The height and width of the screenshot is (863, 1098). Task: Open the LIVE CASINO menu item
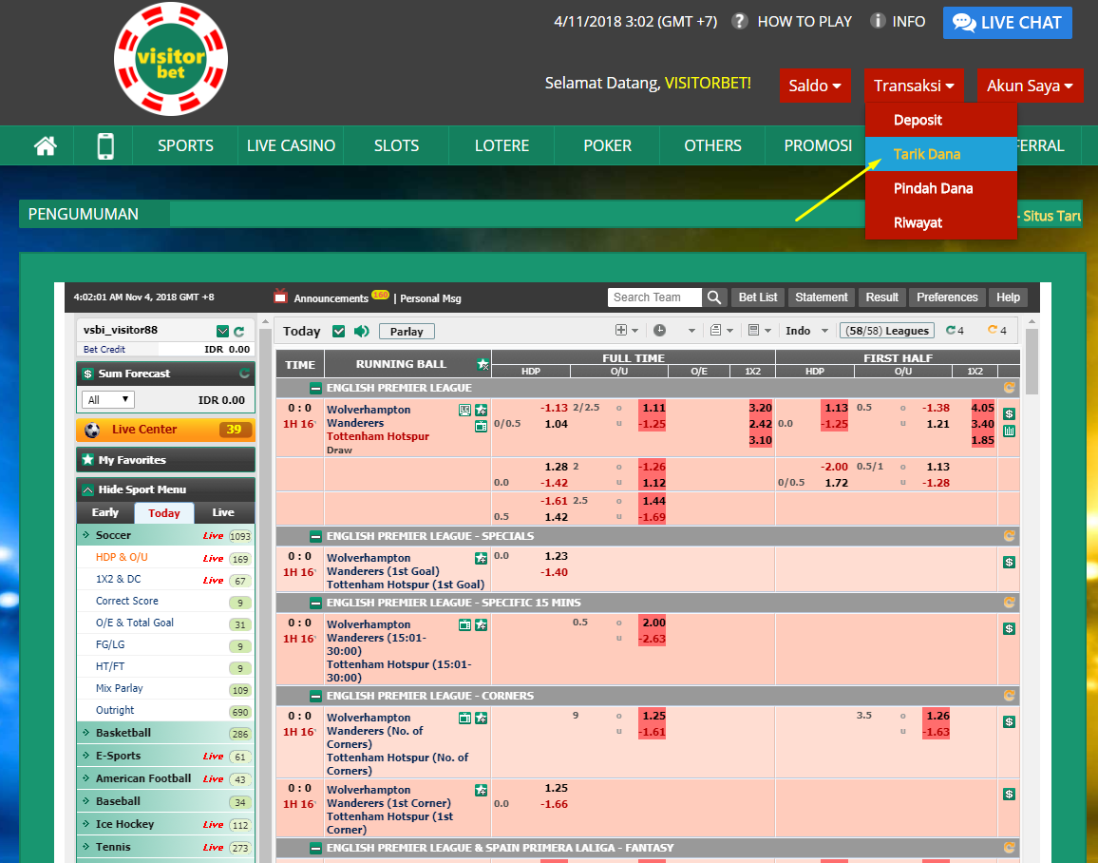tap(291, 145)
